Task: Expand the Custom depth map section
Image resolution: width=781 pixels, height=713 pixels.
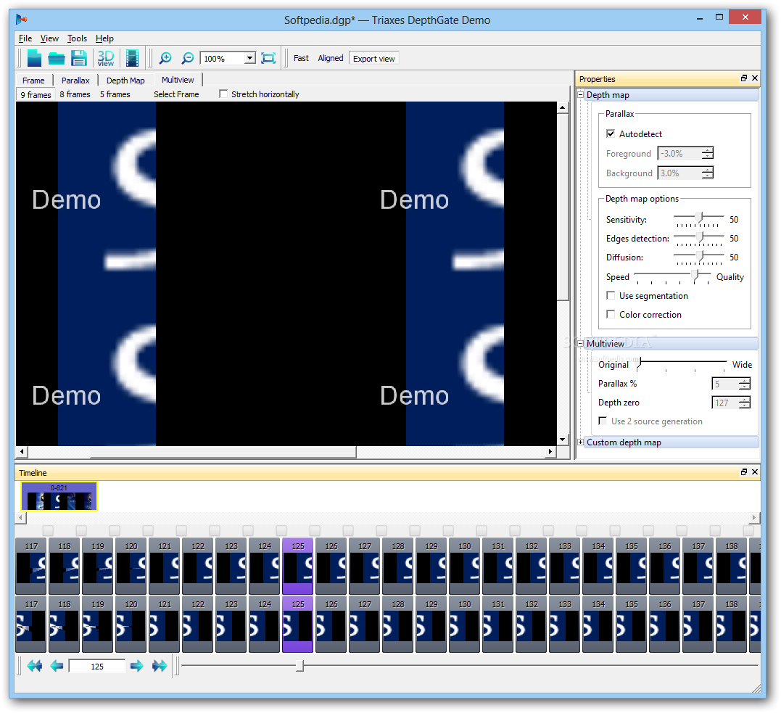Action: [580, 442]
